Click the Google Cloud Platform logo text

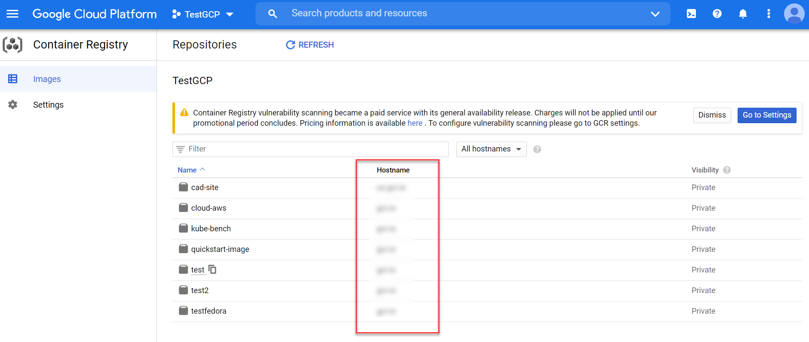click(x=95, y=14)
